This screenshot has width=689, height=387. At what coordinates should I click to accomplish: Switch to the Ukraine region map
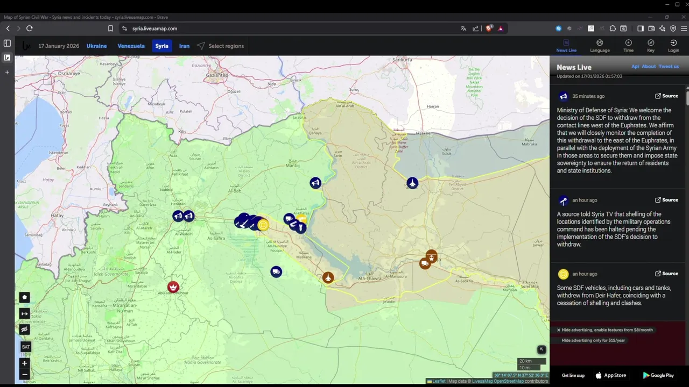click(97, 46)
